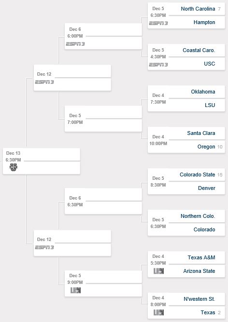Click Dec 6 6:30PM second-round matchup box
Image resolution: width=228 pixels, height=322 pixels.
point(103,201)
